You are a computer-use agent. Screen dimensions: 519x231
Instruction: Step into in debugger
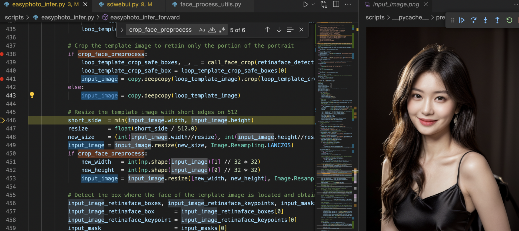click(x=485, y=20)
